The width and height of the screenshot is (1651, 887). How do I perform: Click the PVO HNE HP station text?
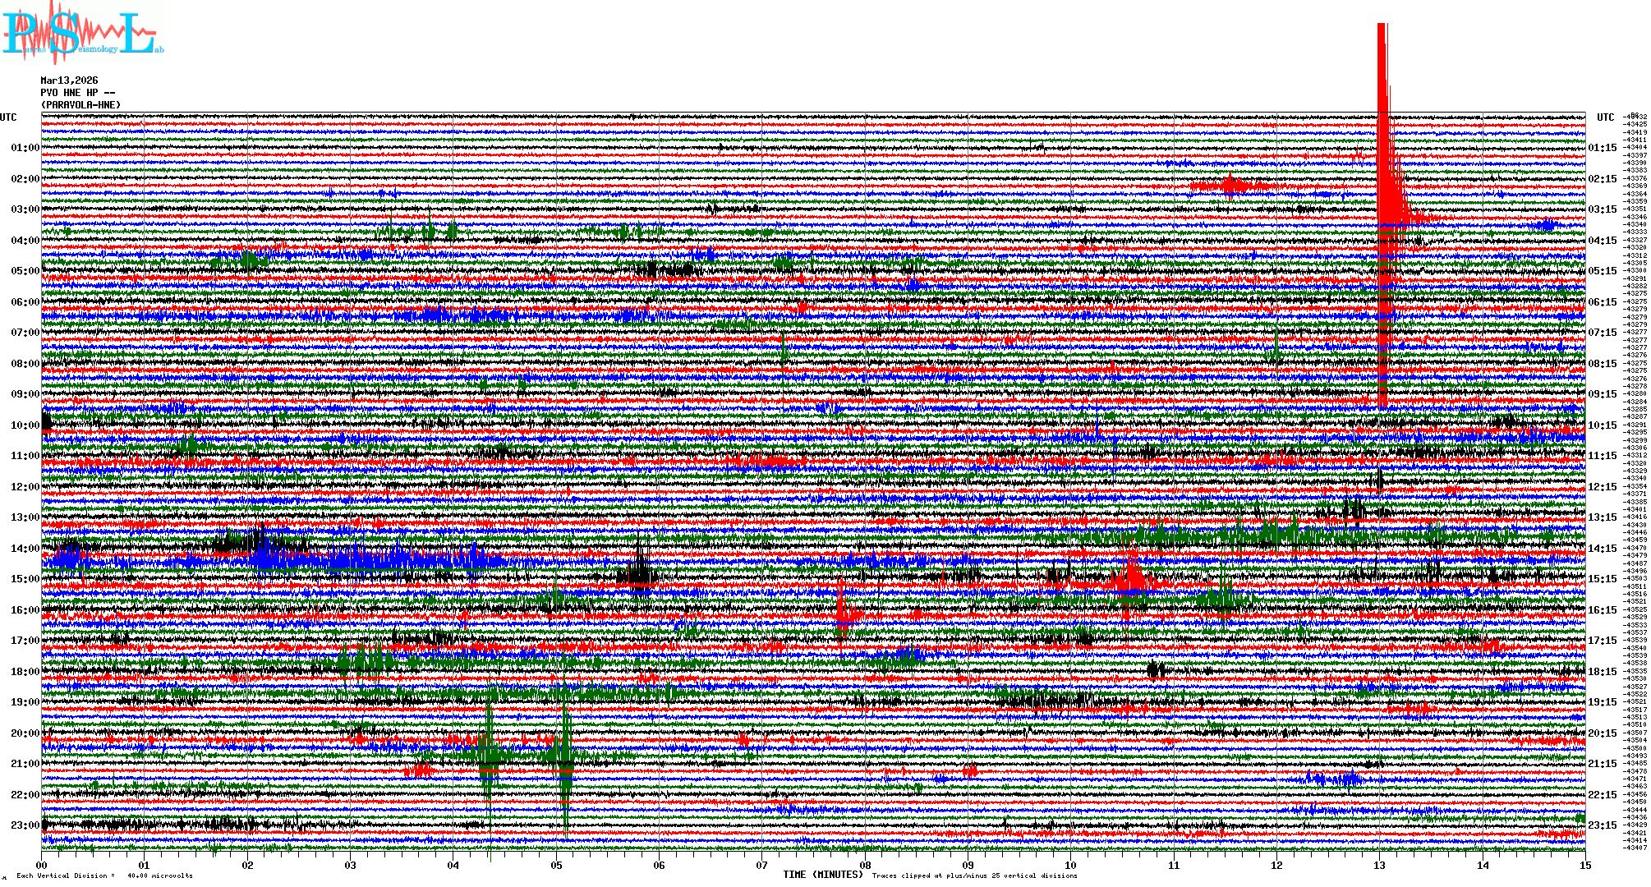[77, 93]
